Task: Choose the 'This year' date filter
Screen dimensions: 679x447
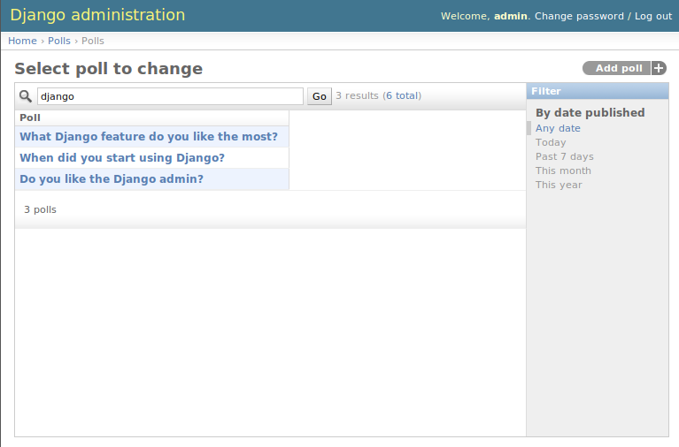Action: [x=559, y=185]
